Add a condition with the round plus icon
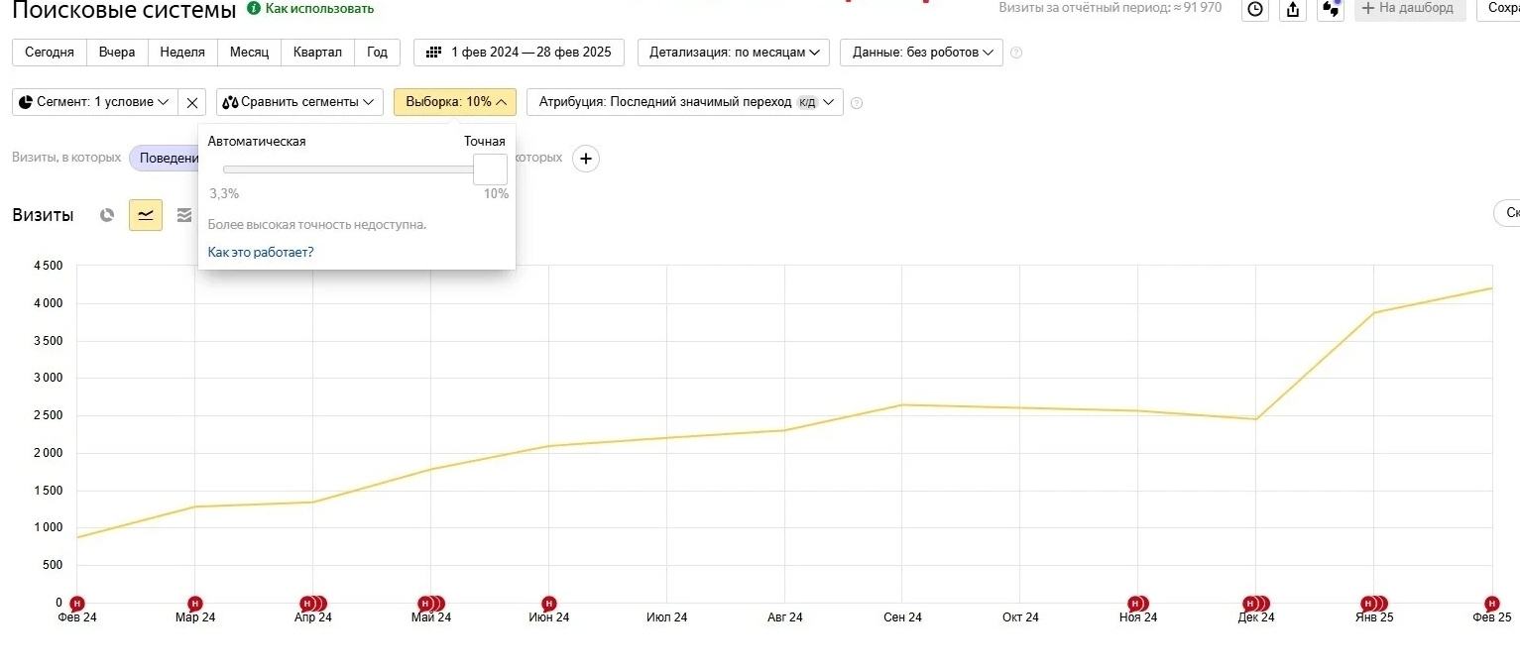 point(586,159)
